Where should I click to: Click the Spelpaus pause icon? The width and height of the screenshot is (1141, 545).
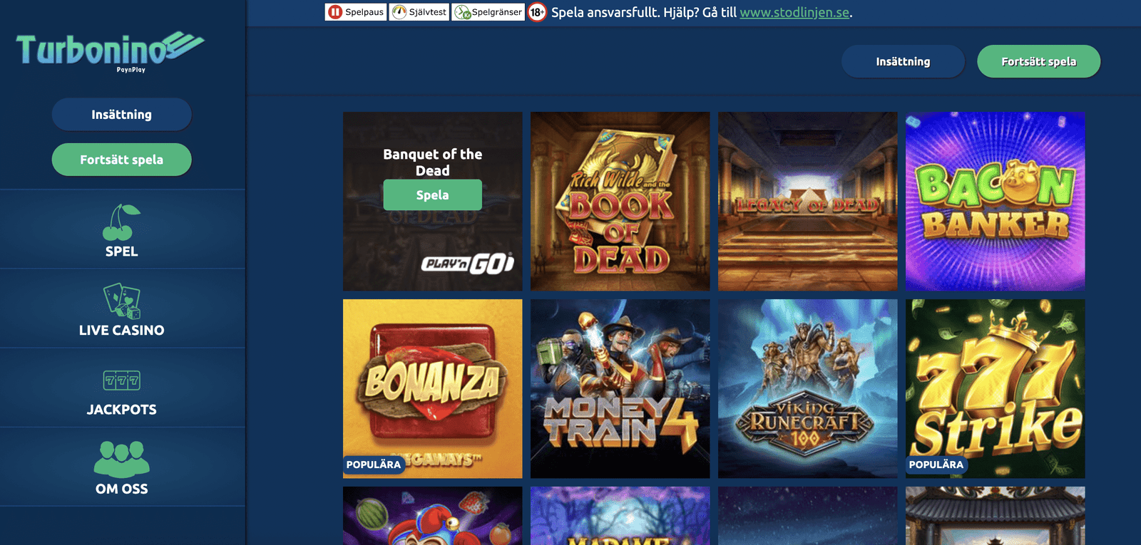pos(335,12)
